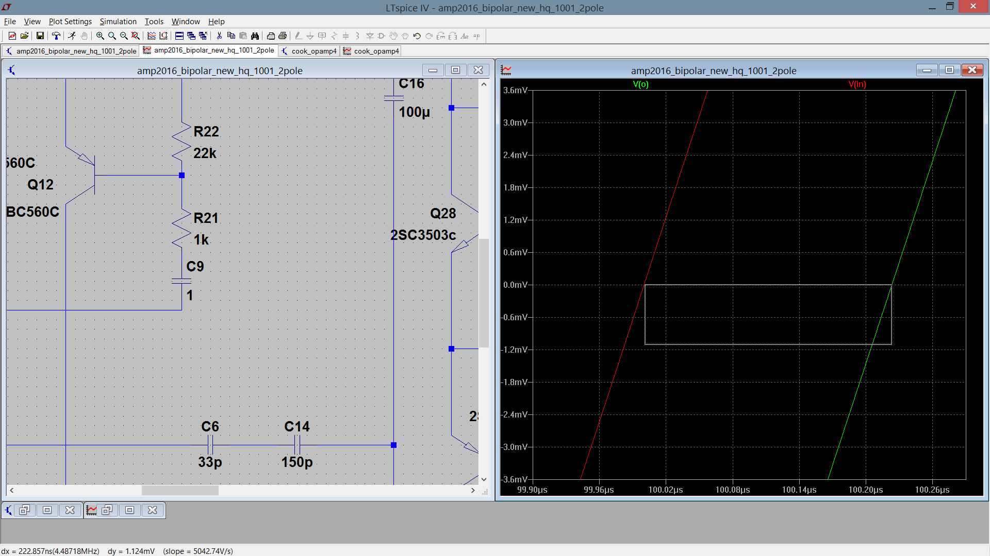Click the Find binoculars icon
Image resolution: width=990 pixels, height=556 pixels.
(x=255, y=36)
